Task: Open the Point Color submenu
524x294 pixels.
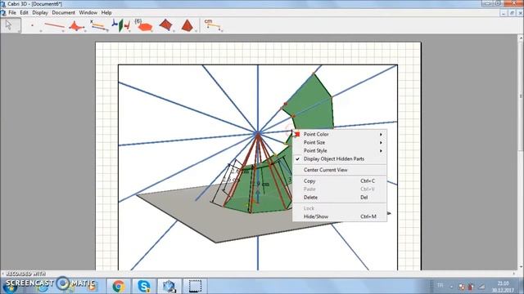Action: point(340,134)
